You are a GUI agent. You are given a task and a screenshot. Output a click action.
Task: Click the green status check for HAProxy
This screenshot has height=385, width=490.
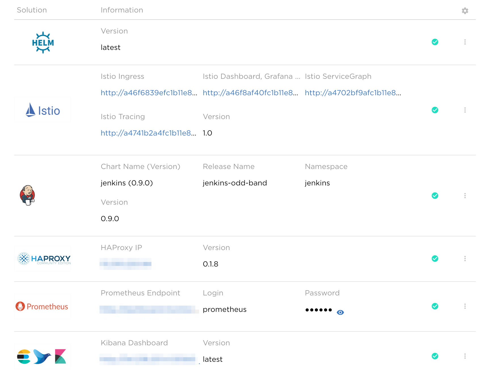(x=435, y=259)
